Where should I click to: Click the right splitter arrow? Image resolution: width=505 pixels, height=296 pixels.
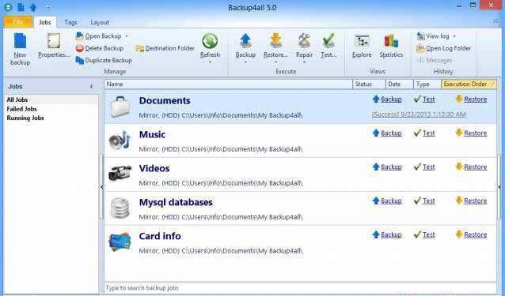499,186
